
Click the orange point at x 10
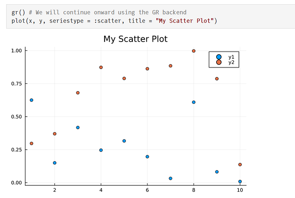click(x=240, y=164)
